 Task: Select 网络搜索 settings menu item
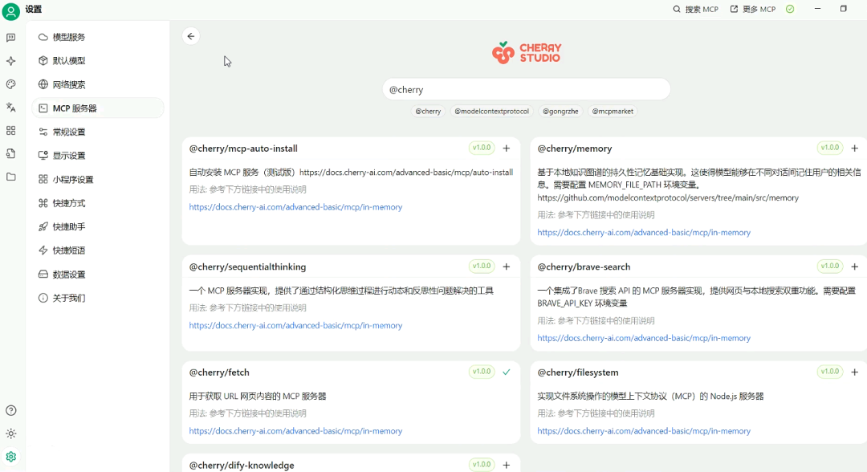tap(98, 84)
